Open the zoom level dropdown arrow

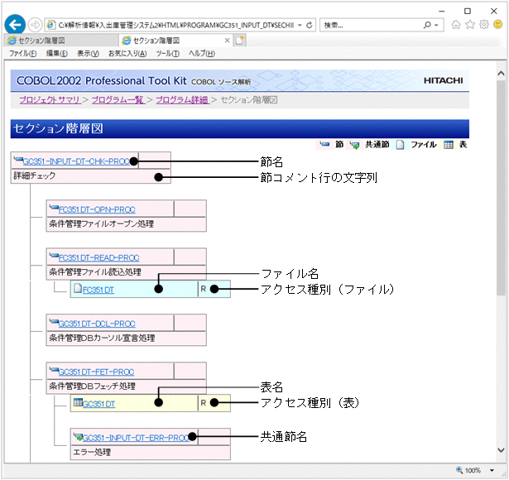coord(492,471)
